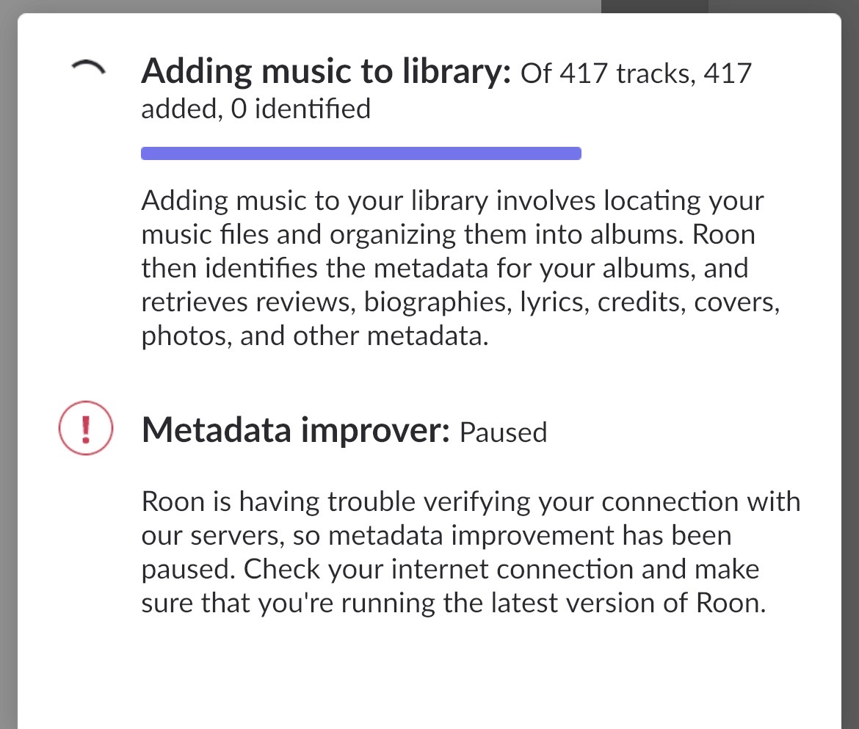Click the dark panel behind the dialog's top-right

(653, 6)
